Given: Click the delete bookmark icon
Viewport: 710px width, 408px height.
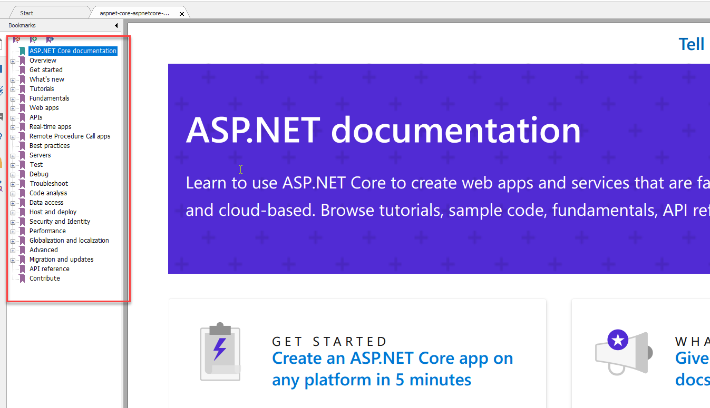Looking at the screenshot, I should coord(17,39).
